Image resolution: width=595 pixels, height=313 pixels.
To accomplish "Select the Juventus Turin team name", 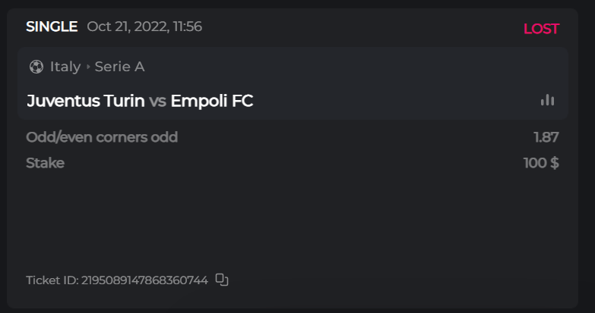I will [x=85, y=101].
